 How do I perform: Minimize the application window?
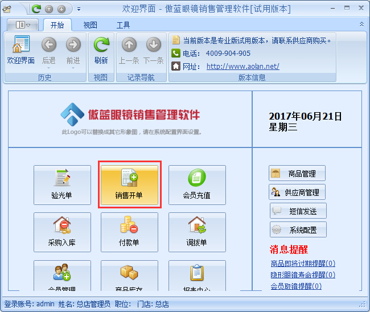(x=333, y=9)
